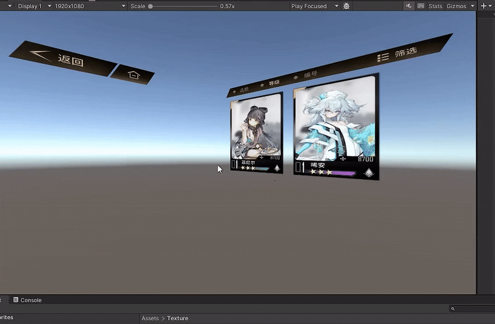The image size is (495, 324).
Task: Click the purple progress bar on 唏安 card
Action: [x=343, y=173]
